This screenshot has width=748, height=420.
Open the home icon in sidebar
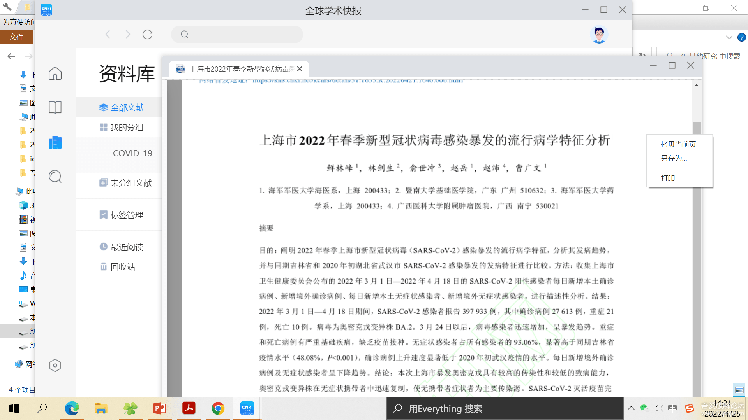point(55,73)
